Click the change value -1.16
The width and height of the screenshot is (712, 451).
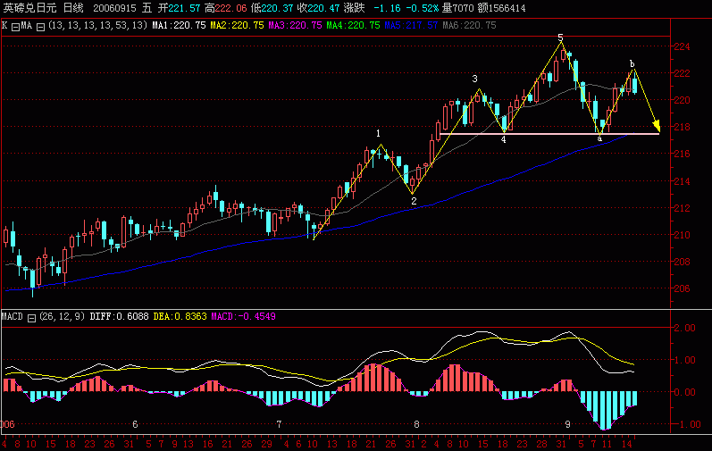(x=387, y=8)
